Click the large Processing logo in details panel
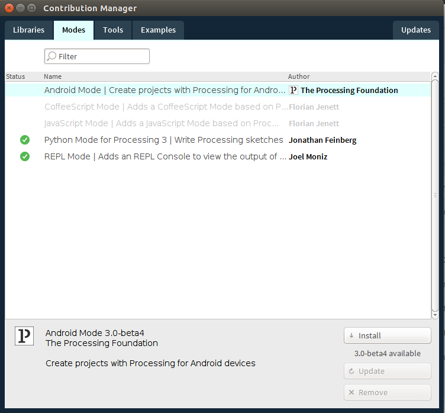The width and height of the screenshot is (445, 413). coord(24,336)
